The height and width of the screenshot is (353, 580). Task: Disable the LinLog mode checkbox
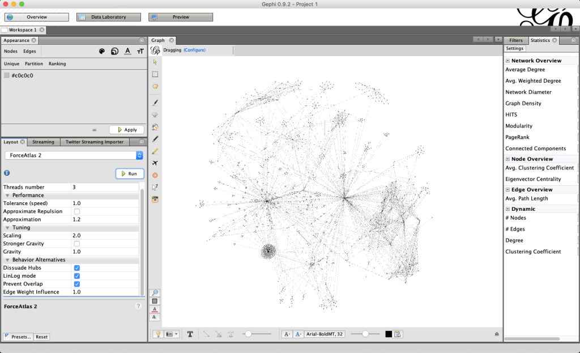[x=77, y=276]
